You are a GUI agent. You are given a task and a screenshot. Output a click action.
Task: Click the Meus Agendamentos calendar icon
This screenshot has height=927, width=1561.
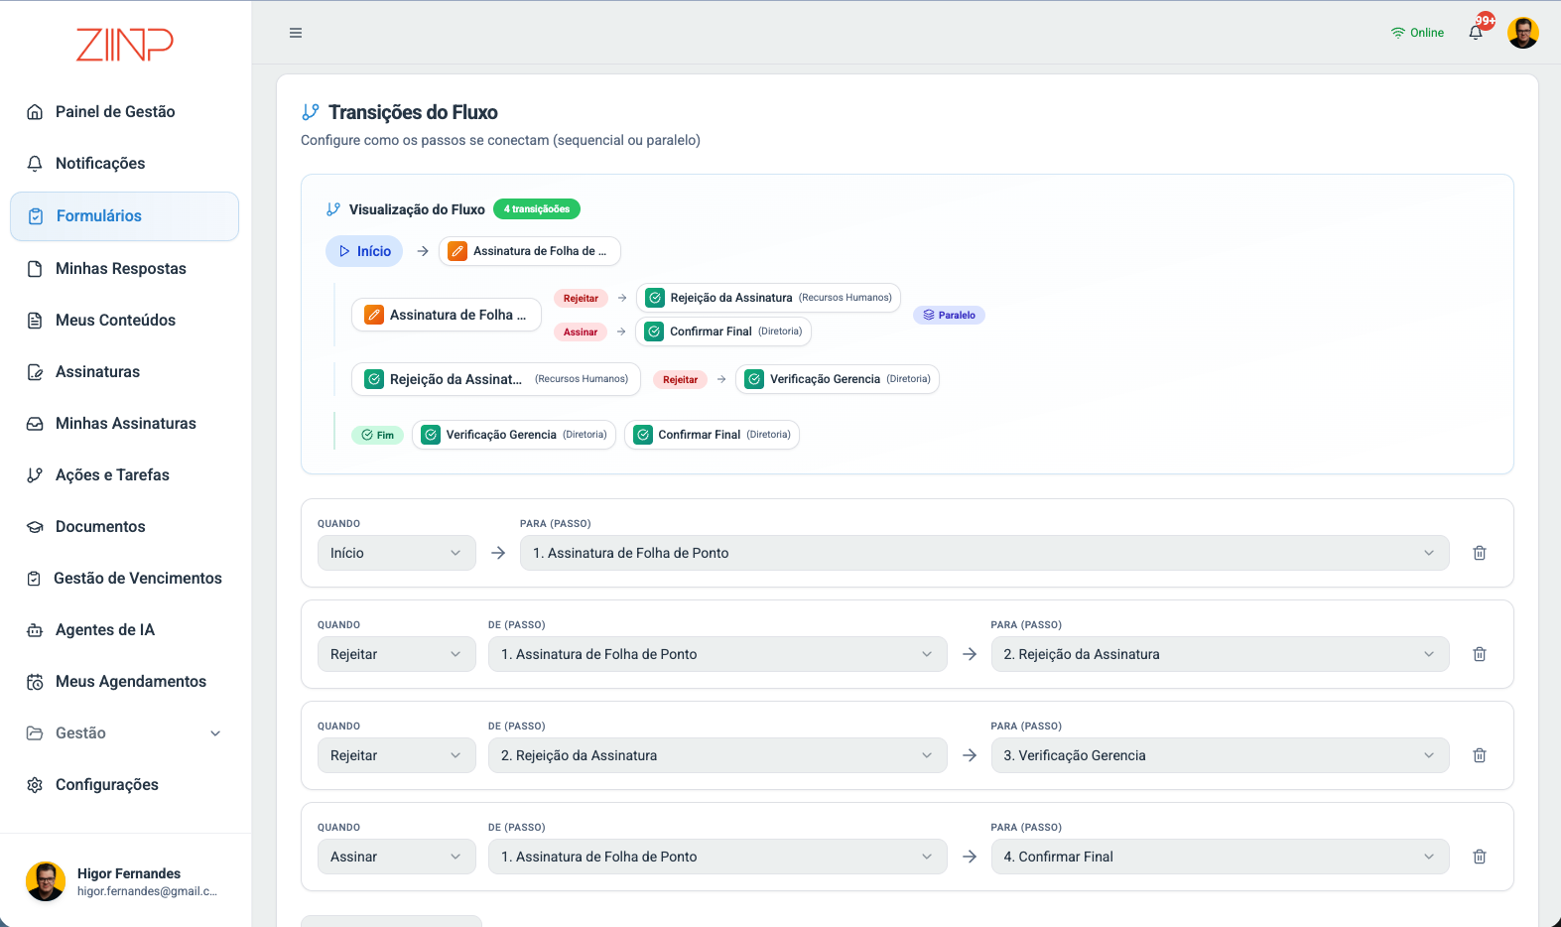pyautogui.click(x=35, y=682)
